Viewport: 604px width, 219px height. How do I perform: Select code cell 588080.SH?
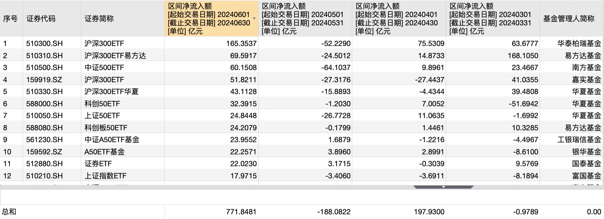[44, 128]
